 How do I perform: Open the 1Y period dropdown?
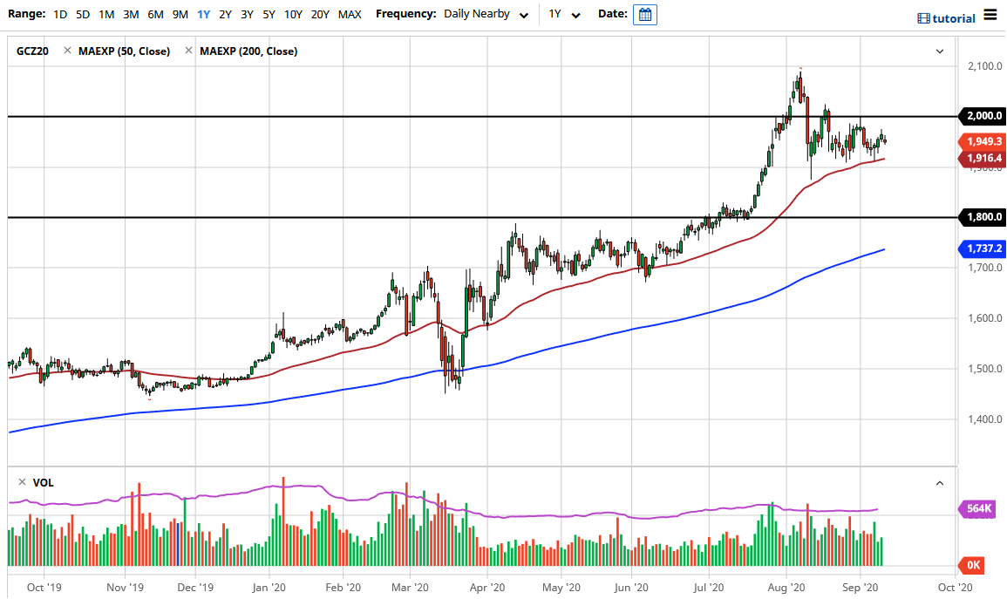click(x=564, y=14)
